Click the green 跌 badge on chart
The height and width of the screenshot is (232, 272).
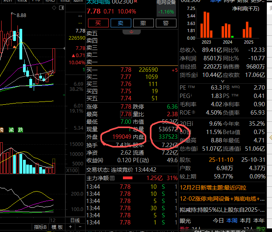pos(21,130)
